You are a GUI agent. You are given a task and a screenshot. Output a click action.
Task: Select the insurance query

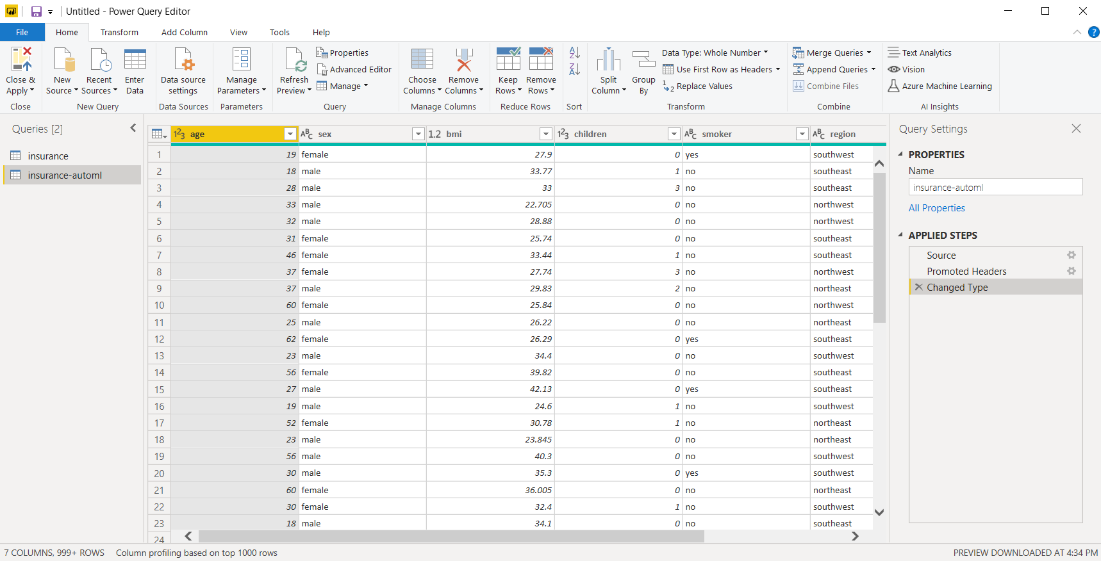pos(48,156)
